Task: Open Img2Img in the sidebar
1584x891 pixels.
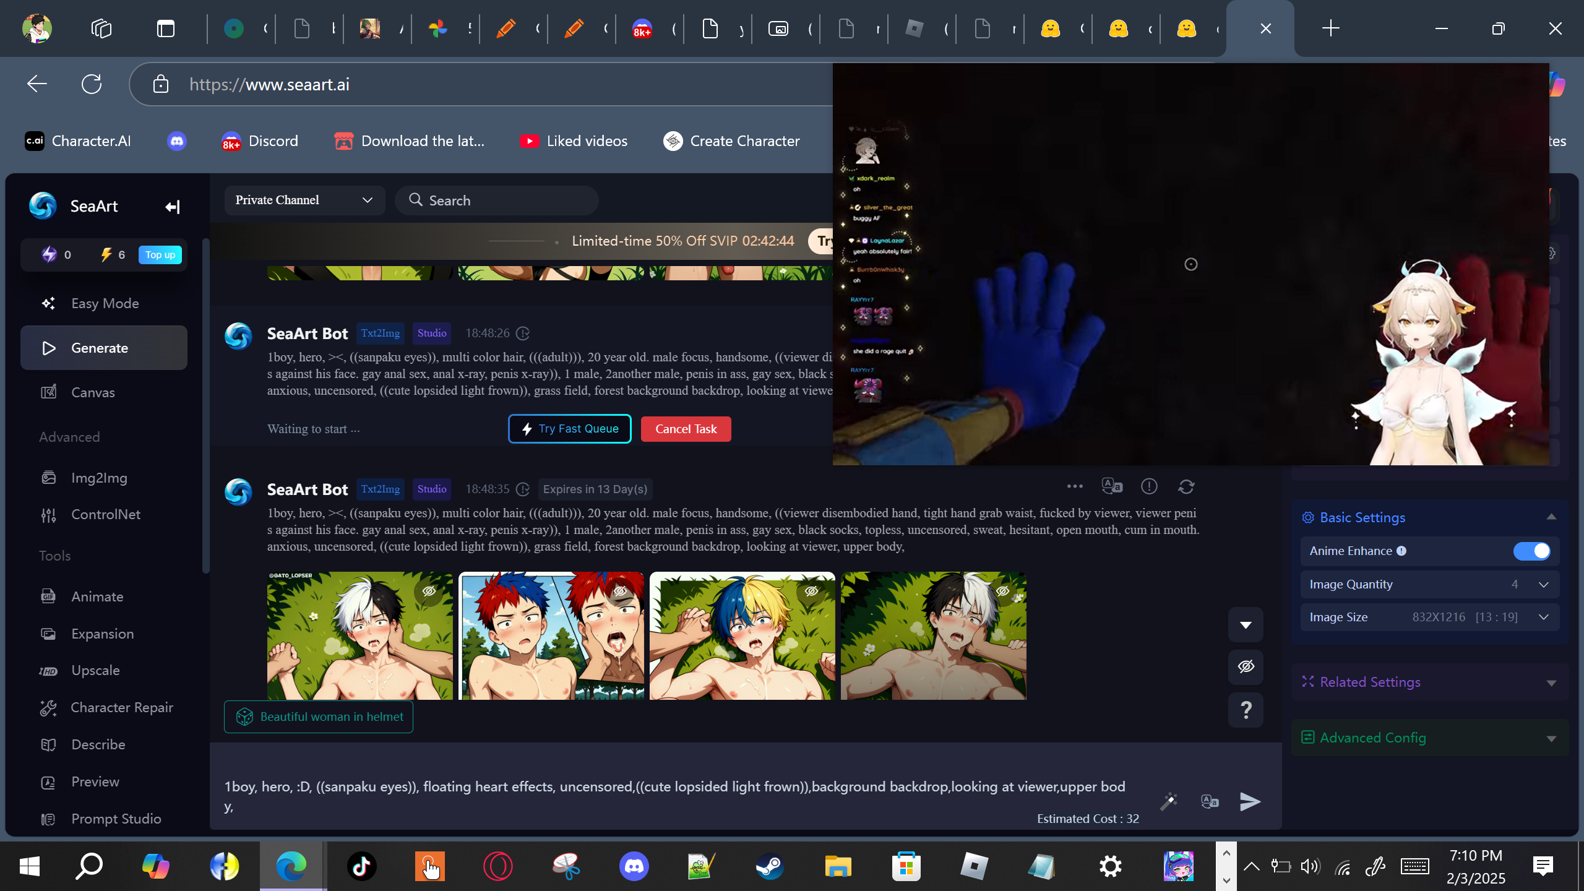Action: click(x=104, y=478)
